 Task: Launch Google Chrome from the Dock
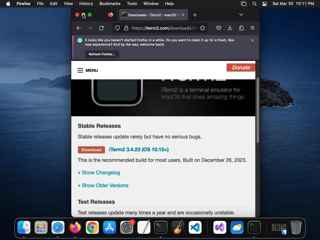pyautogui.click(x=92, y=227)
